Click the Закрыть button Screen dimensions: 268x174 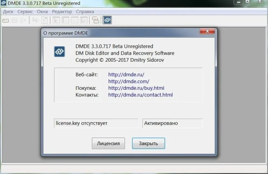click(148, 143)
